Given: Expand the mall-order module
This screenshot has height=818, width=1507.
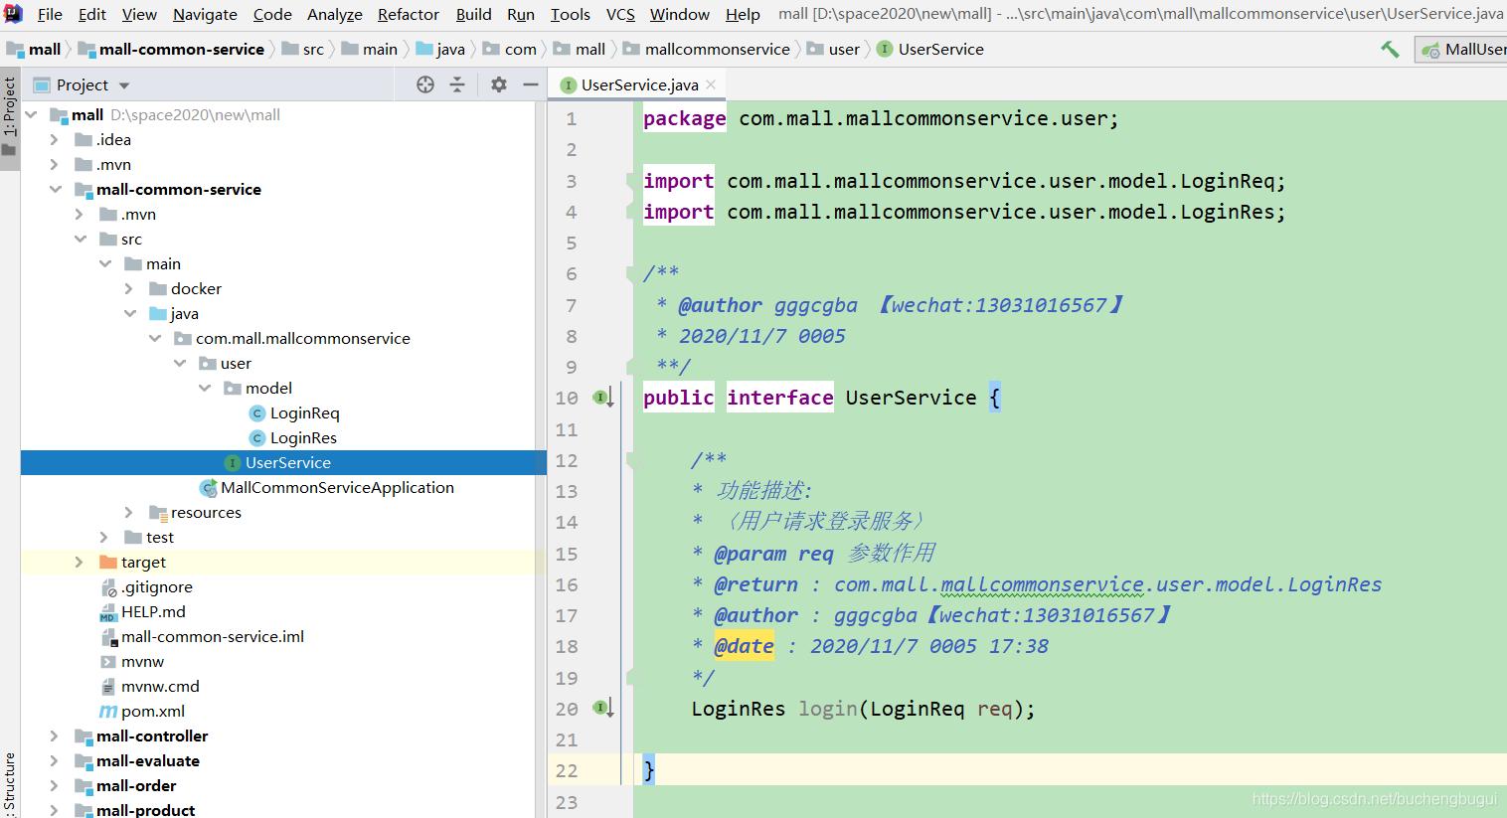Looking at the screenshot, I should tap(55, 785).
